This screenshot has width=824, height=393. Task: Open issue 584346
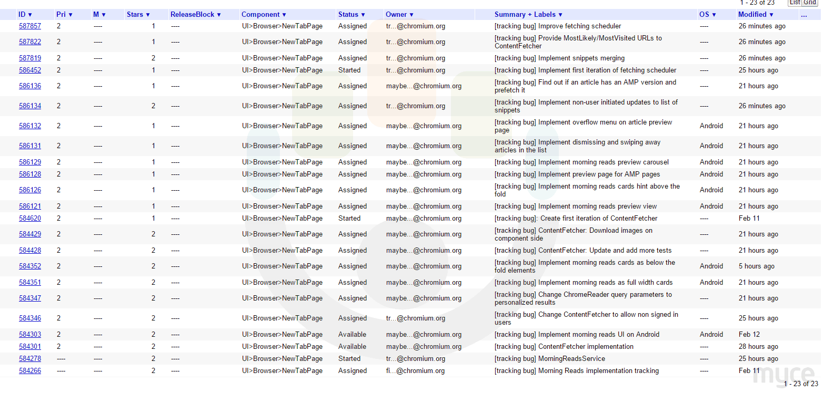pos(30,318)
